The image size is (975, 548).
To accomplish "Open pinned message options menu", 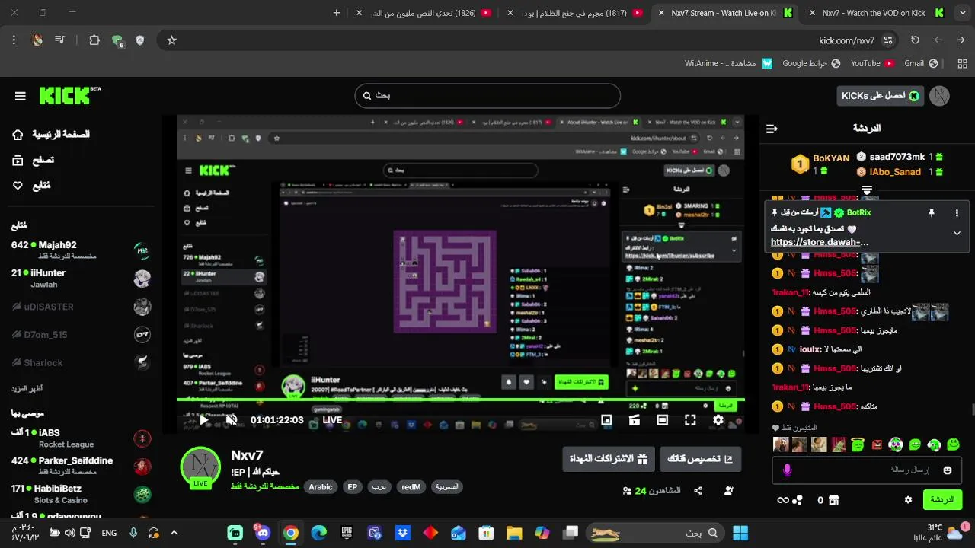I will (957, 213).
